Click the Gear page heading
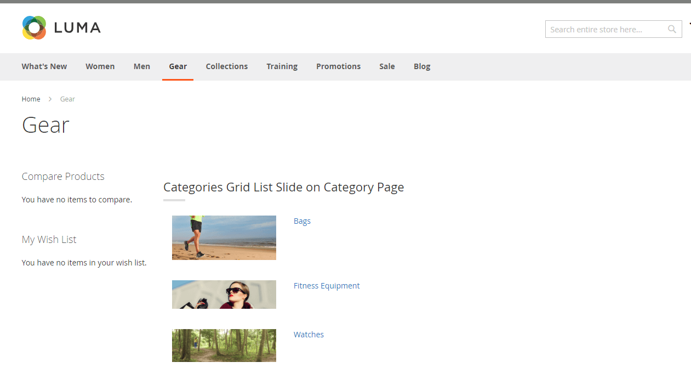Image resolution: width=691 pixels, height=379 pixels. 45,125
